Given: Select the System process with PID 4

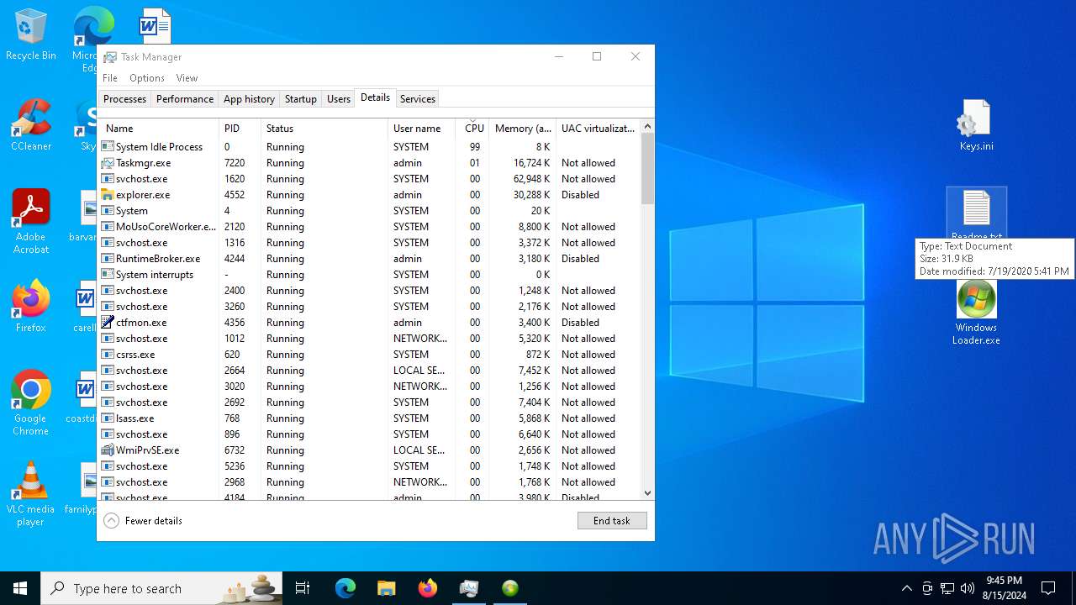Looking at the screenshot, I should (x=370, y=211).
